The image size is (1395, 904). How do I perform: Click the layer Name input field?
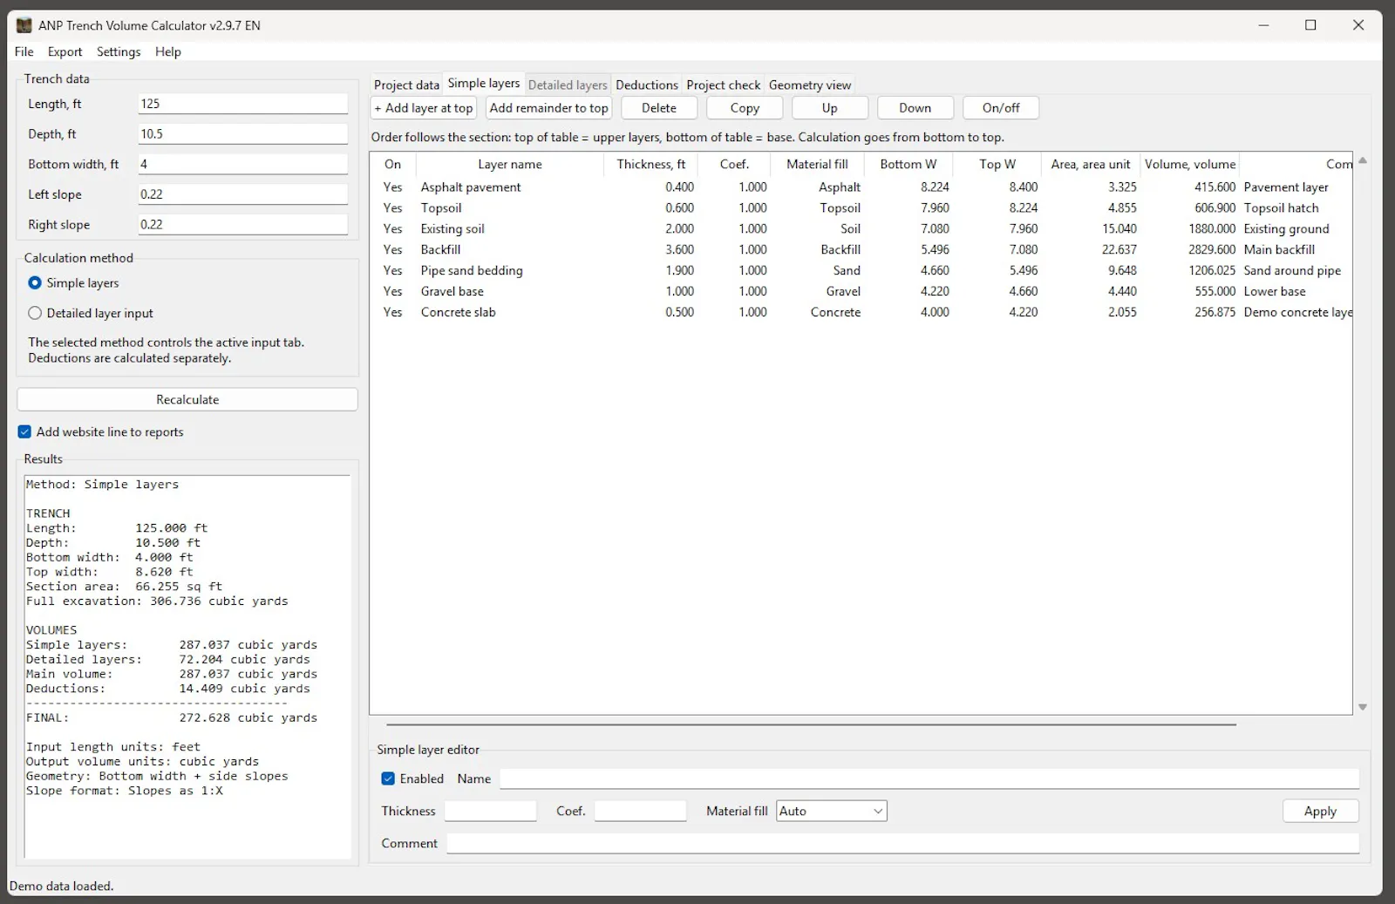(x=929, y=778)
